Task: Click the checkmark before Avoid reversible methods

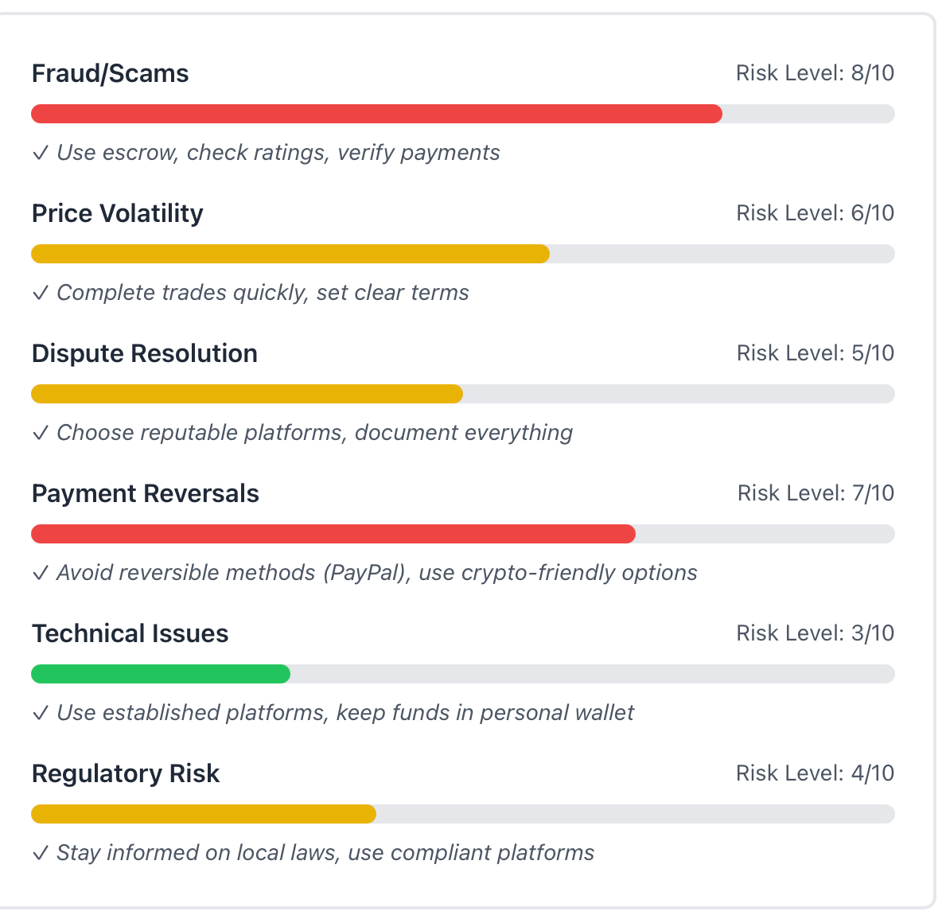Action: [x=41, y=573]
